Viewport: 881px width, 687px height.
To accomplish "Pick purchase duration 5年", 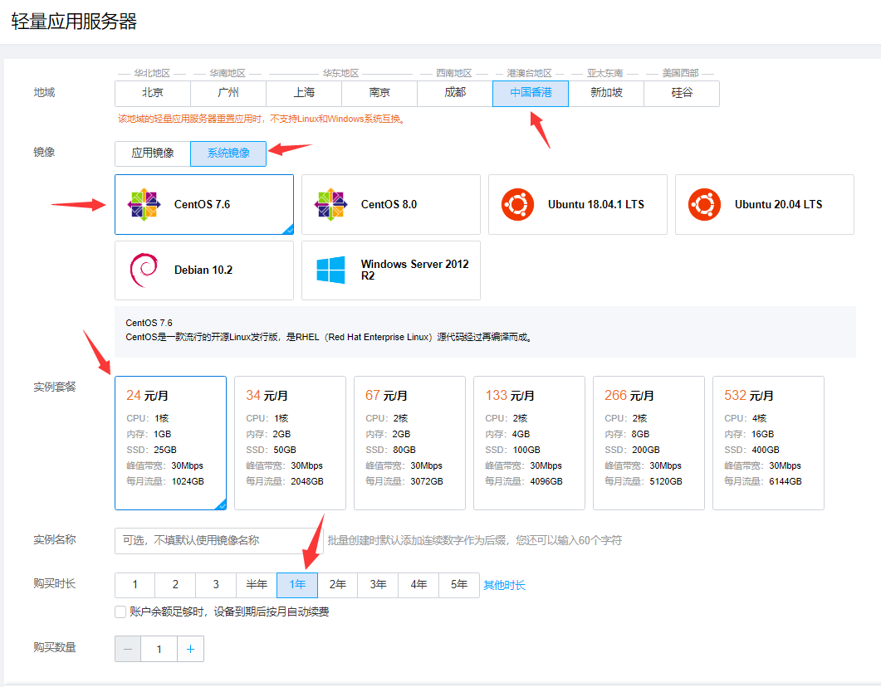I will pos(459,585).
